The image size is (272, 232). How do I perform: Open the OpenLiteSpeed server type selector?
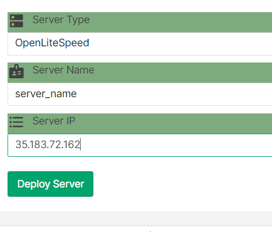(140, 44)
